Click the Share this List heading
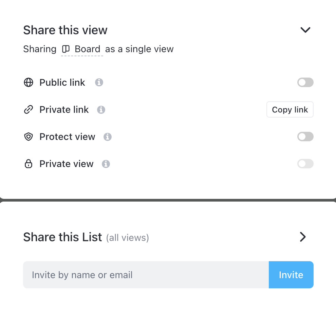 pyautogui.click(x=62, y=237)
